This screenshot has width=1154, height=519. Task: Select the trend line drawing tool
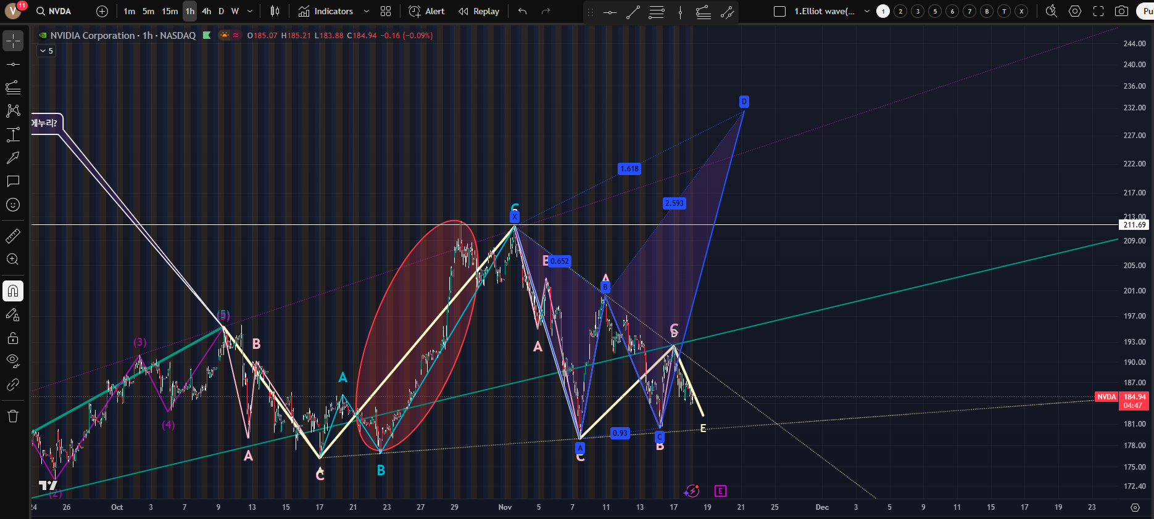13,64
